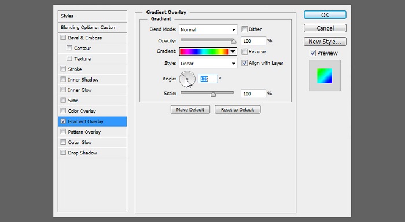This screenshot has height=222, width=405.
Task: Open the Style Linear dropdown
Action: click(x=208, y=63)
